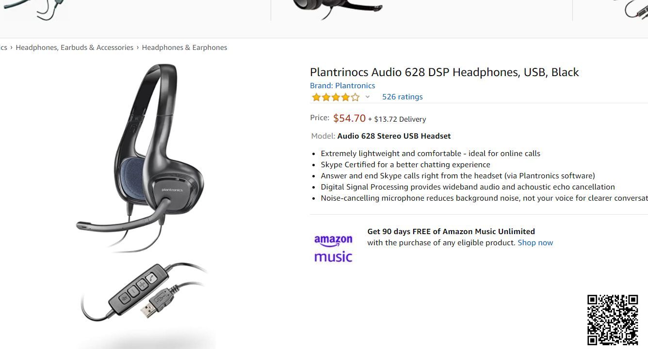Go to Headphones, Earbuds & Accessories breadcrumb
648x349 pixels.
click(74, 48)
